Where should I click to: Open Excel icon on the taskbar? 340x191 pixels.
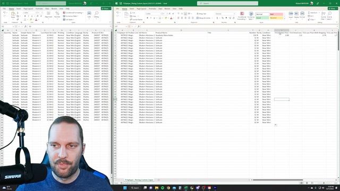(x=186, y=188)
